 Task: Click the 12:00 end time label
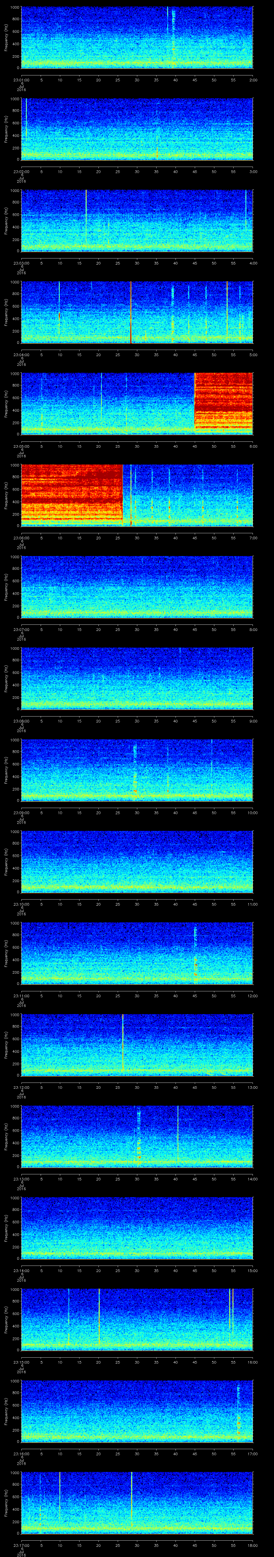[x=253, y=996]
